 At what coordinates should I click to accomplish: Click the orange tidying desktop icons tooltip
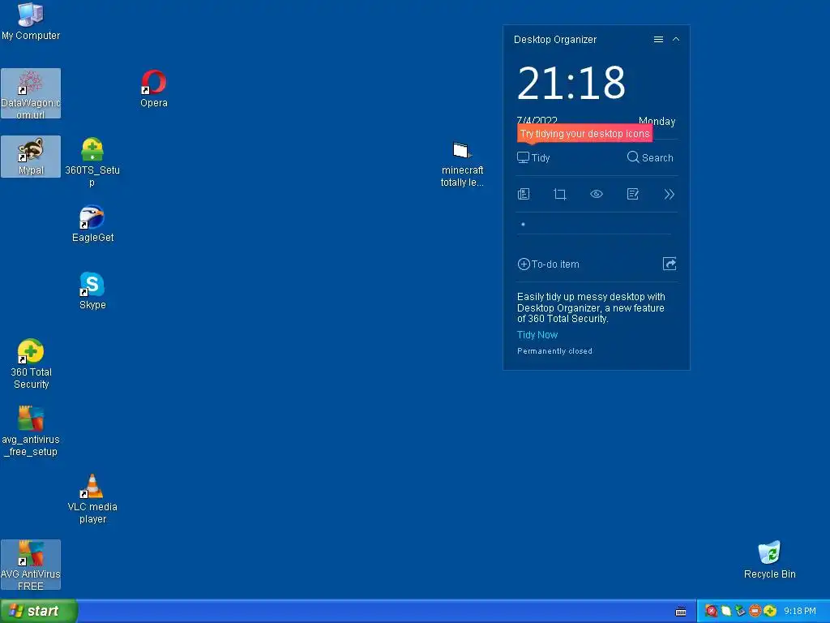584,134
